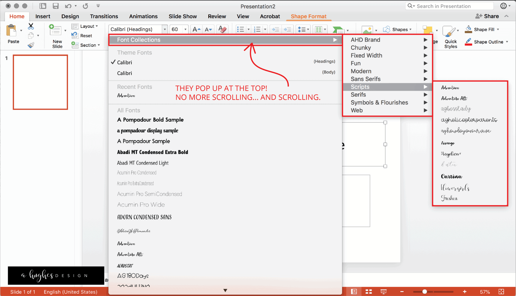Select Calibri (Headings) theme font
The image size is (516, 296).
225,62
